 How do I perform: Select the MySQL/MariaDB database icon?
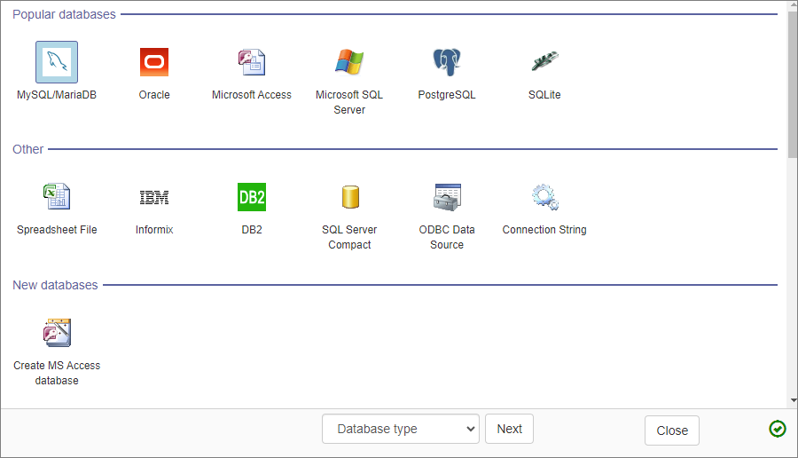pyautogui.click(x=57, y=62)
